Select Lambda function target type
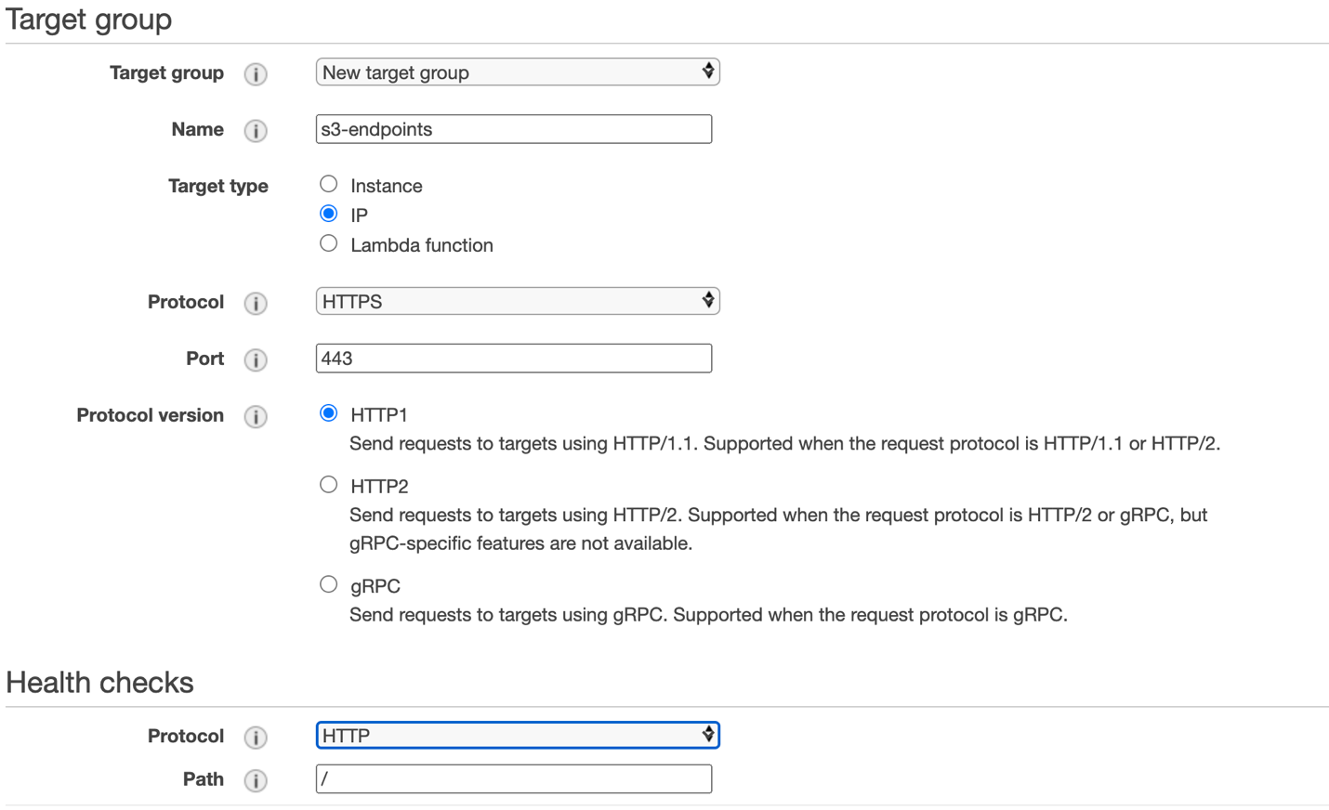 point(328,242)
